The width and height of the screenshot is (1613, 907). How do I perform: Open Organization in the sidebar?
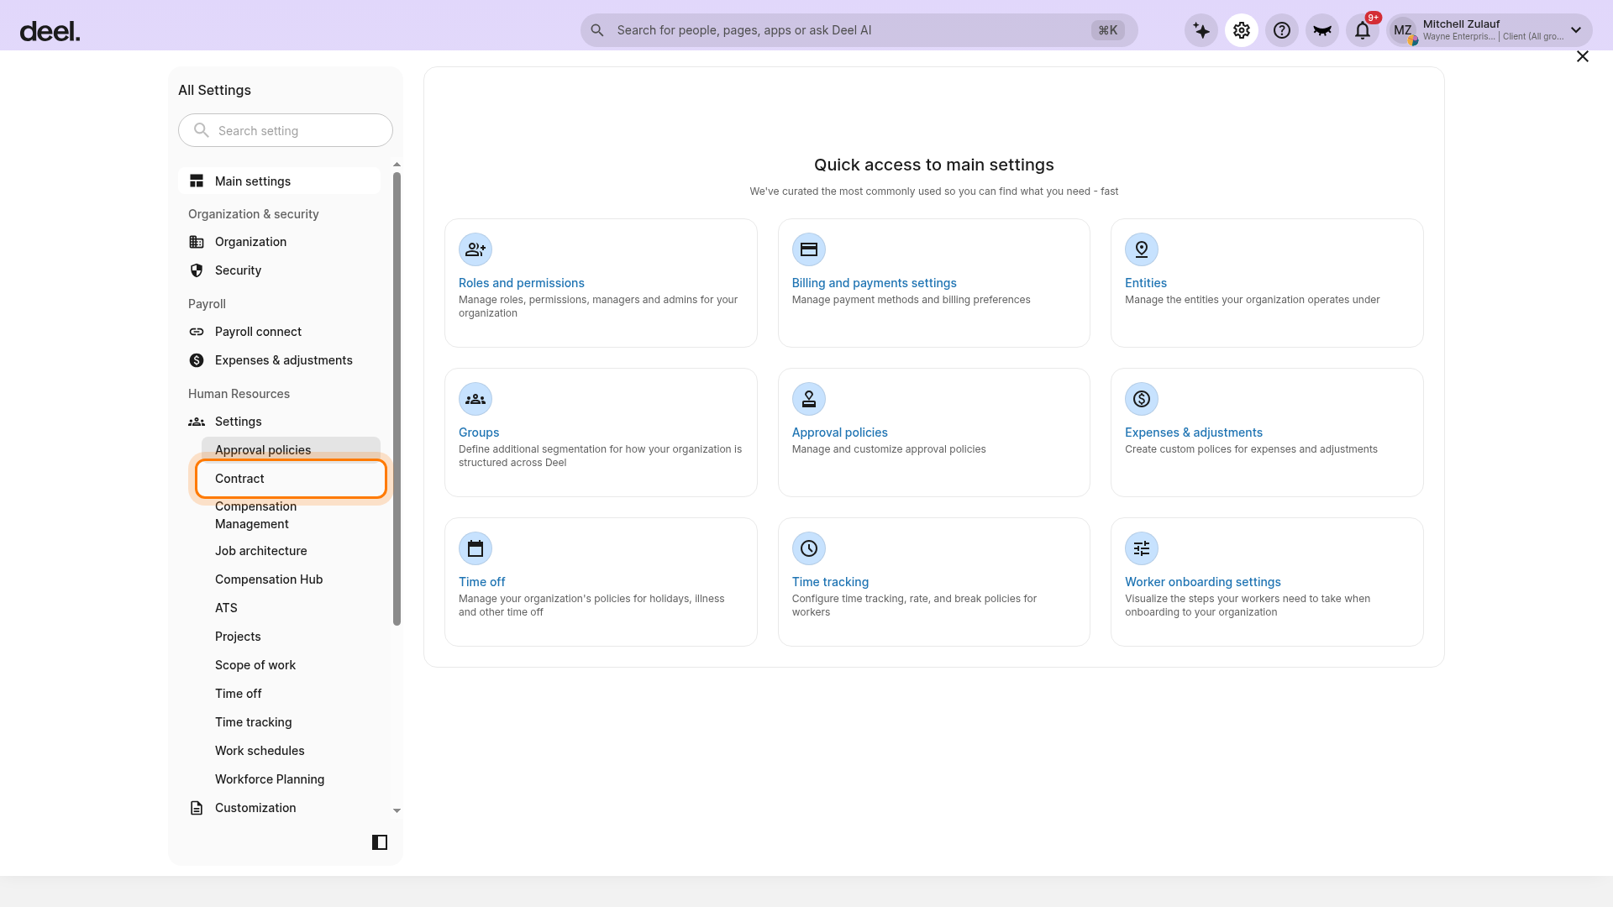coord(279,242)
